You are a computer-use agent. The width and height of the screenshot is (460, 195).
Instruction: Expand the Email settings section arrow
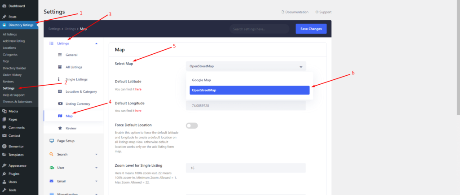(96, 181)
